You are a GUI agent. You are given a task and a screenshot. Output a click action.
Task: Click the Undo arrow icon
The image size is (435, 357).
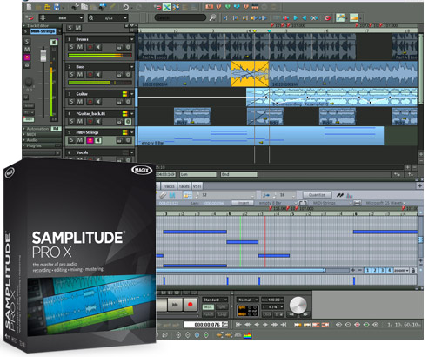[x=126, y=6]
